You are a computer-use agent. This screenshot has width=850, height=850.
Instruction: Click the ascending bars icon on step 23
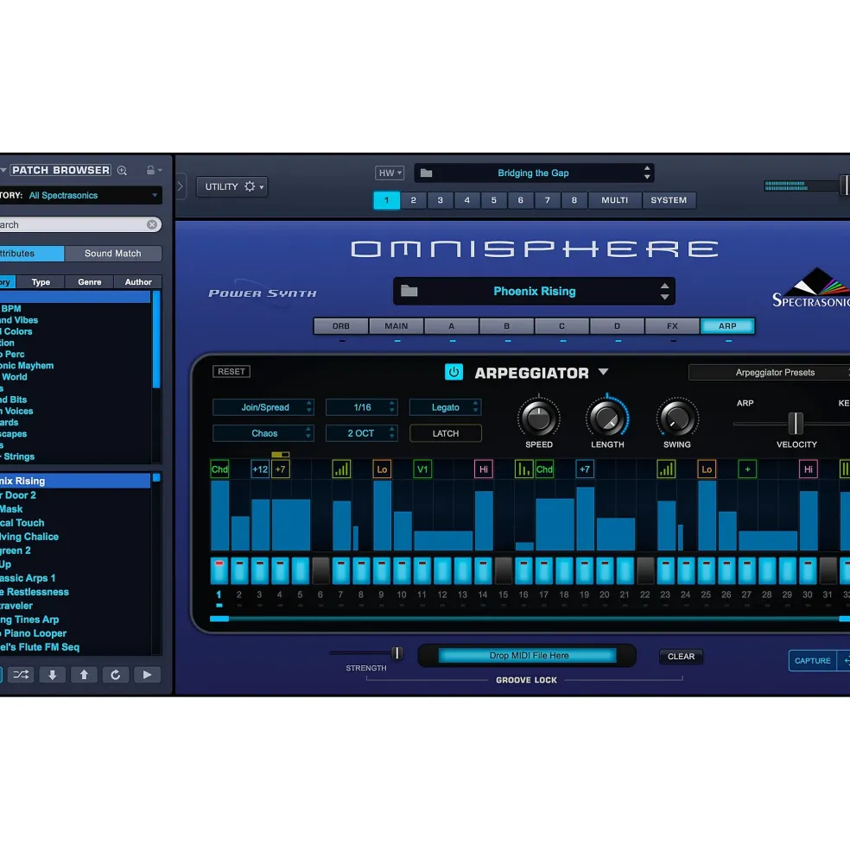pyautogui.click(x=666, y=469)
